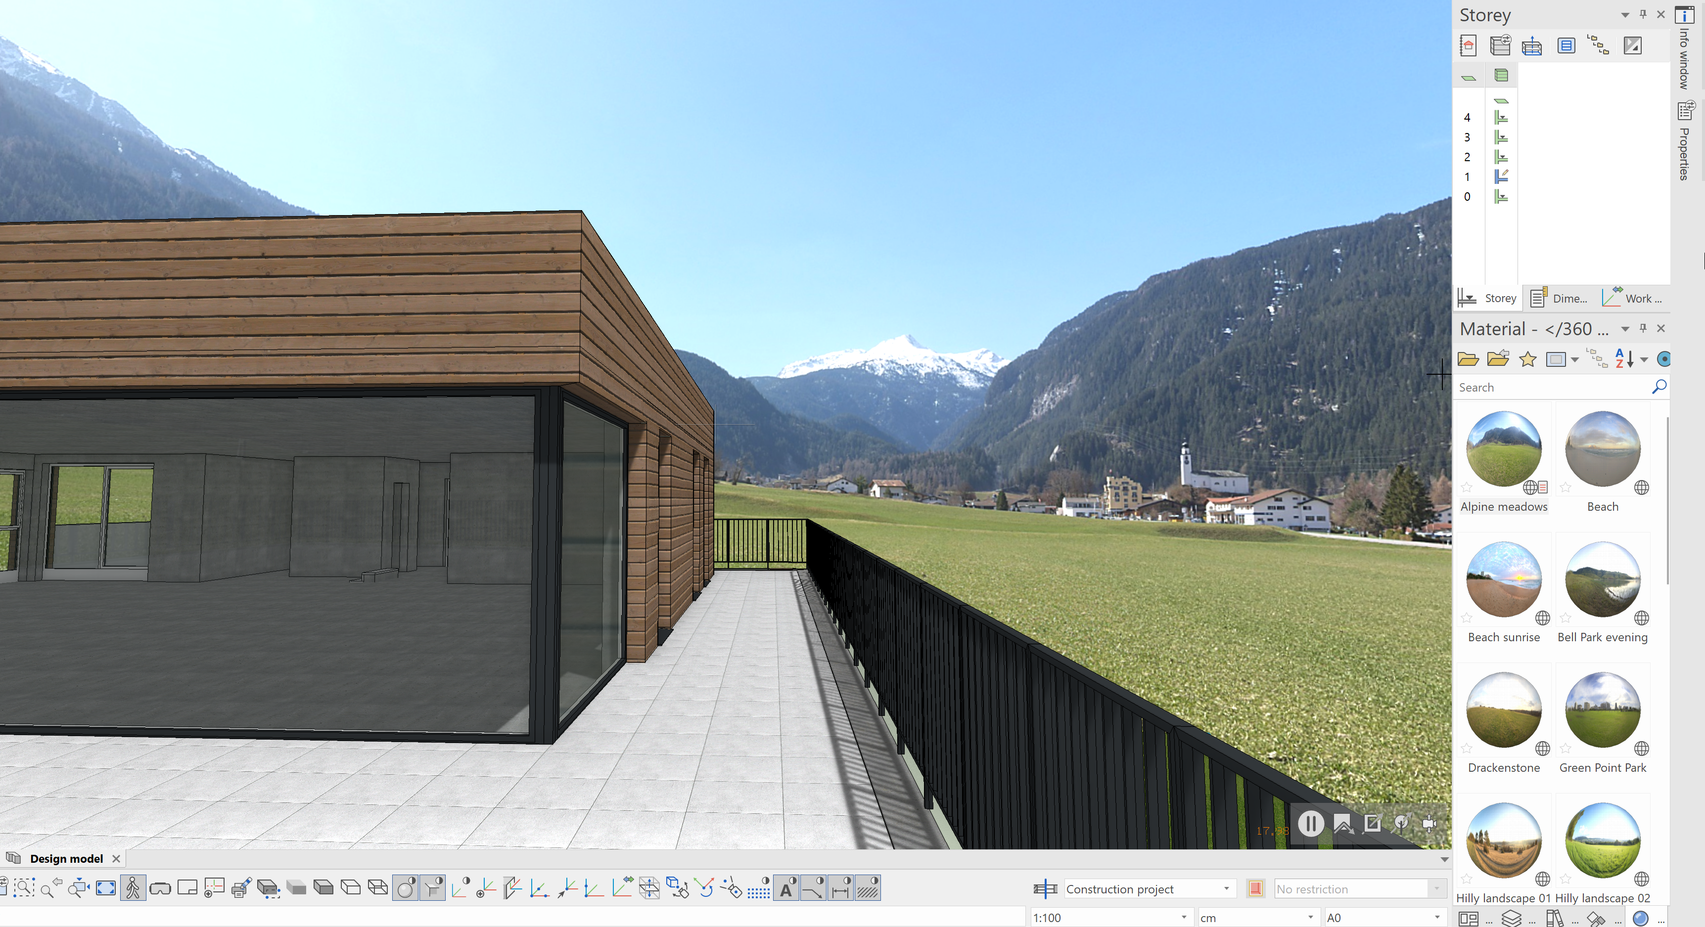Open the Material panel options dropdown arrow
The image size is (1705, 927).
point(1625,329)
